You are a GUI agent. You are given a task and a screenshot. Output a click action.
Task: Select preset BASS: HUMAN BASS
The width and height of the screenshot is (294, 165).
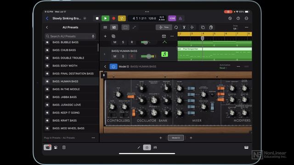point(71,82)
